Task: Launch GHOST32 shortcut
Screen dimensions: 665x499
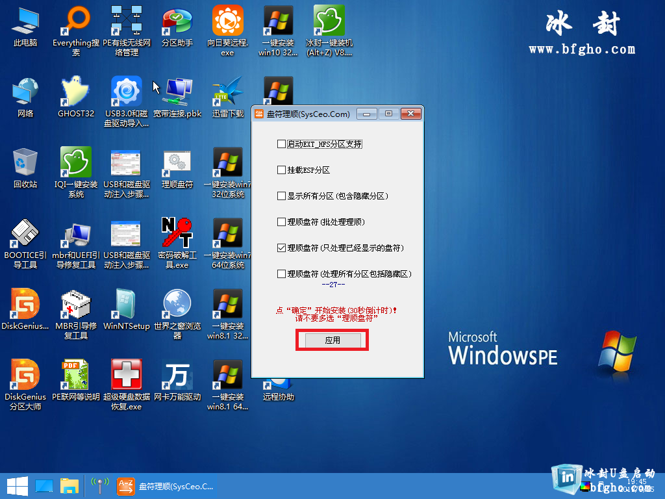Action: click(76, 97)
